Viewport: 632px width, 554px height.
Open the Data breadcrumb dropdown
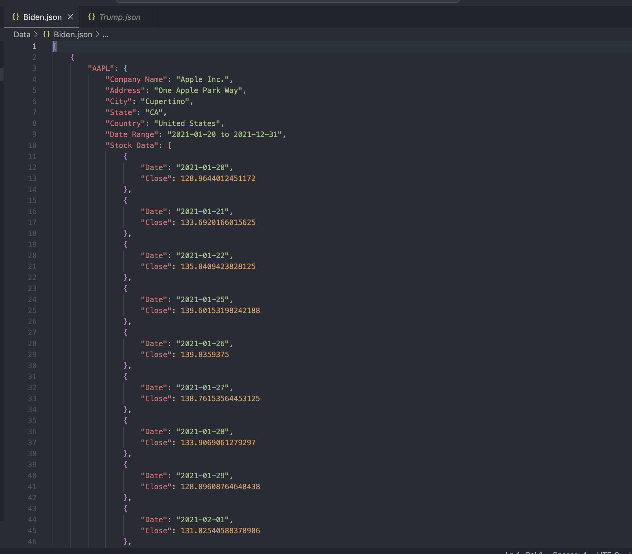point(22,34)
